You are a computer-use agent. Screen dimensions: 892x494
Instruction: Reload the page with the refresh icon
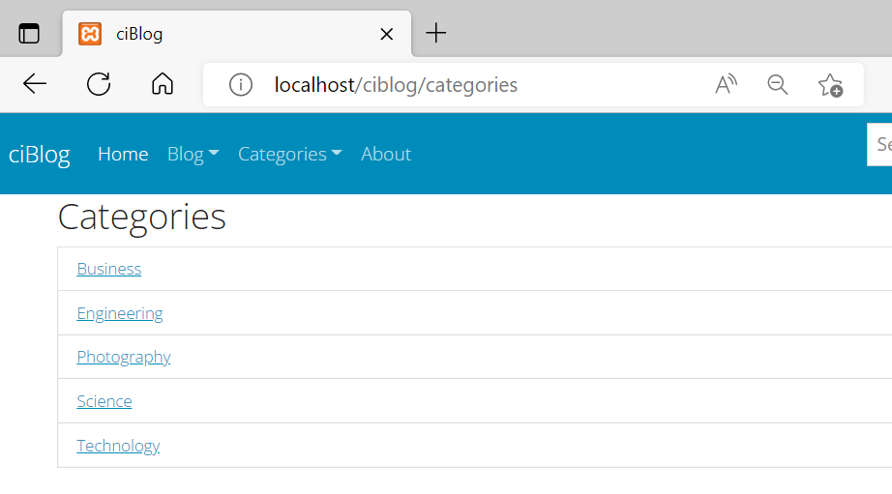[99, 84]
